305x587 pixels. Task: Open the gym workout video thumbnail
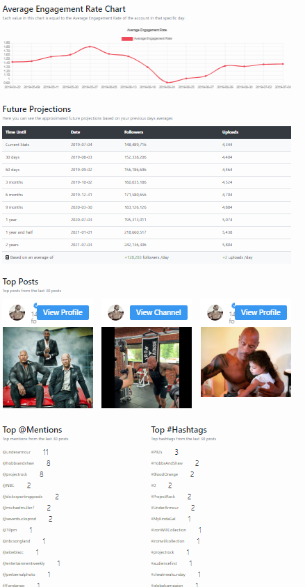tap(147, 367)
